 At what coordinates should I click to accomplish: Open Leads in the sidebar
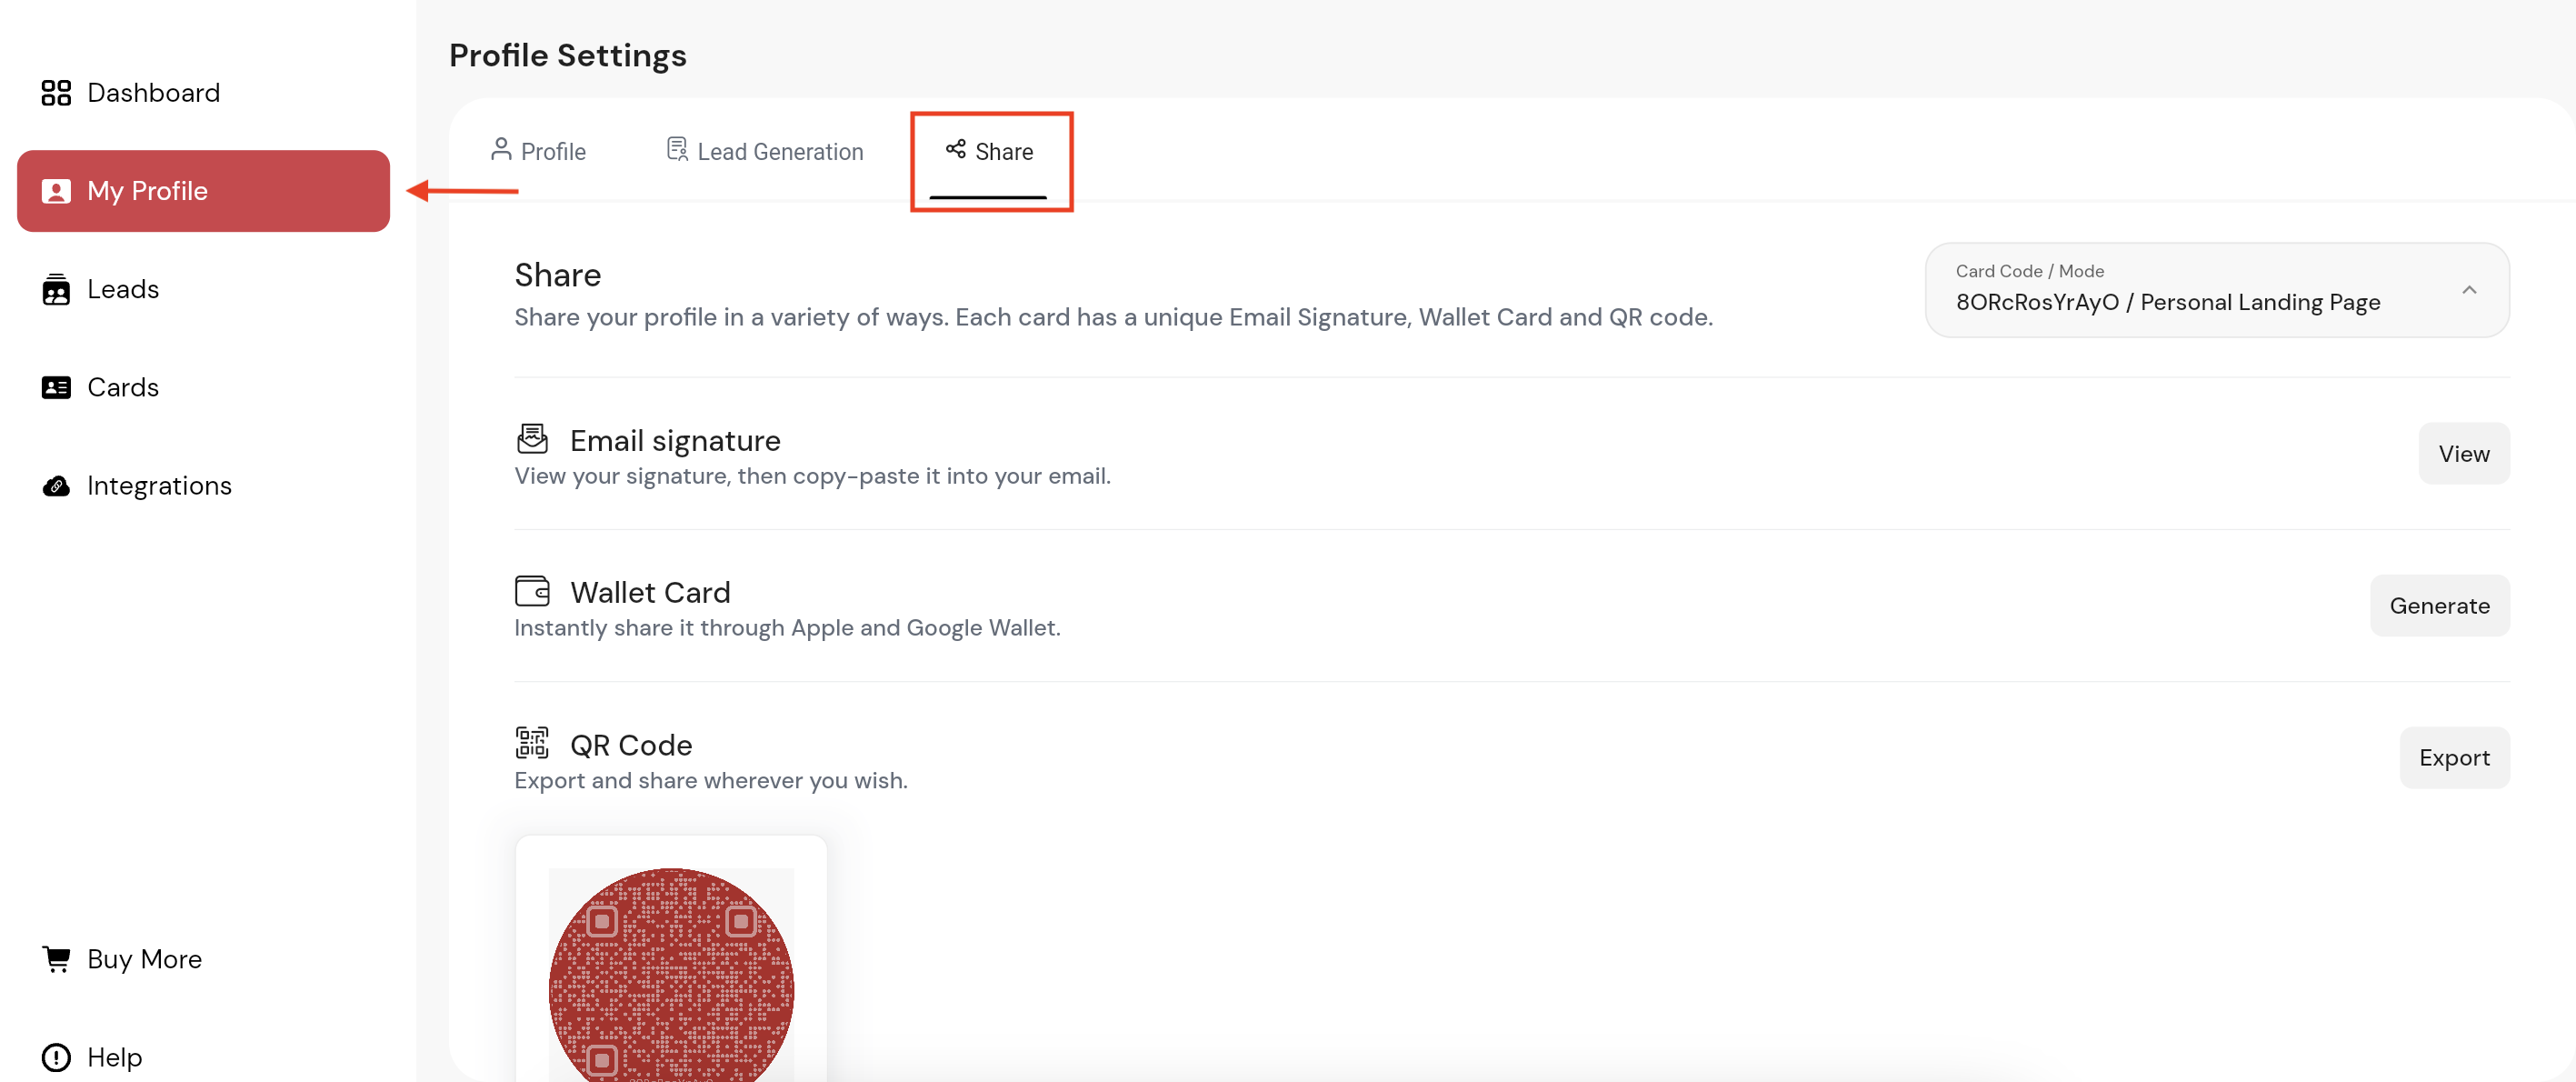[122, 289]
